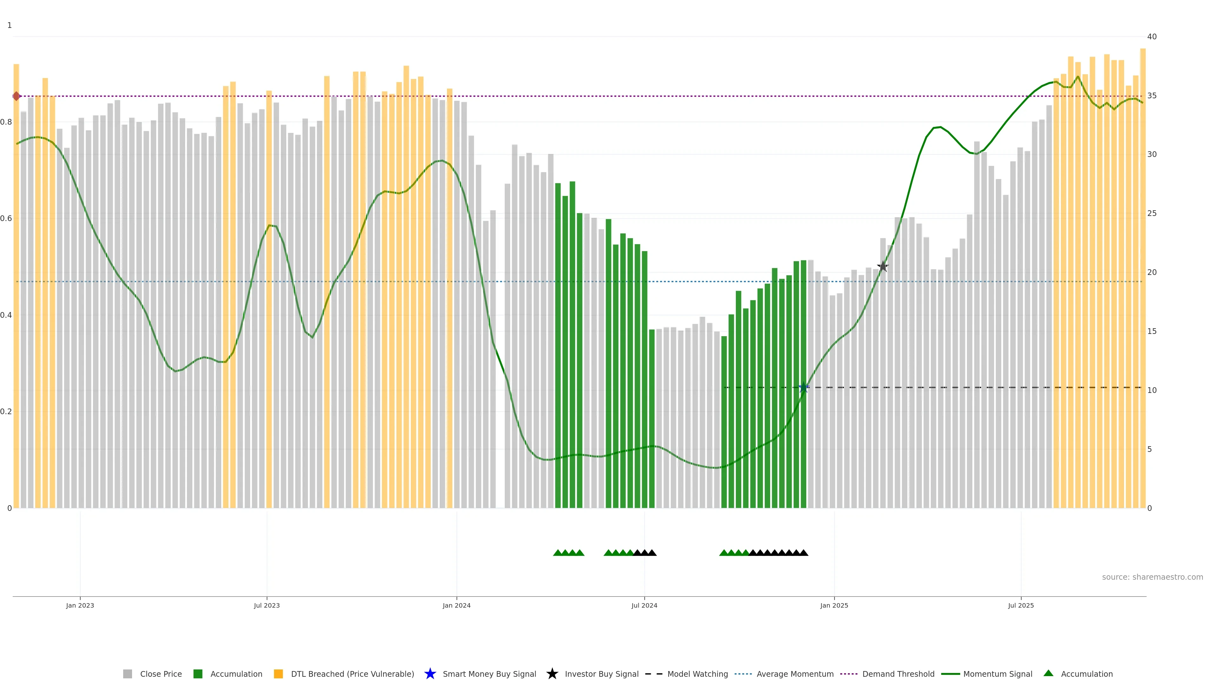Screen dimensions: 1219x685
Task: Click the Jan 2023 x-axis label
Action: point(80,606)
